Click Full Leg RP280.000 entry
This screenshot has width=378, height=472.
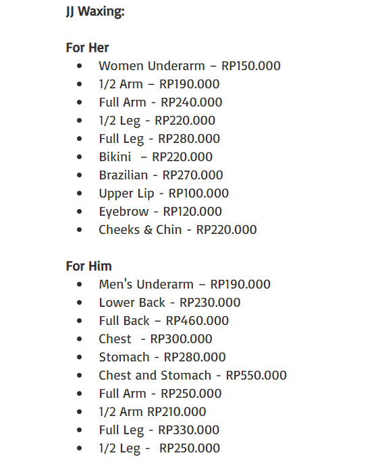click(x=159, y=139)
